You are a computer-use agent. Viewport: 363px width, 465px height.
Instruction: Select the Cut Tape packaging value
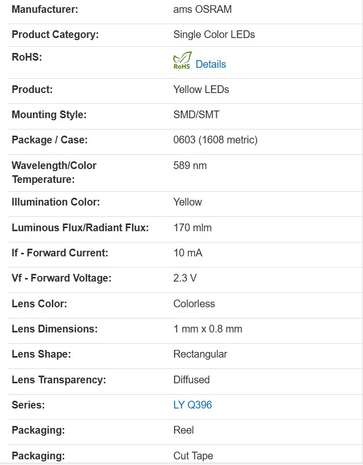(x=193, y=456)
